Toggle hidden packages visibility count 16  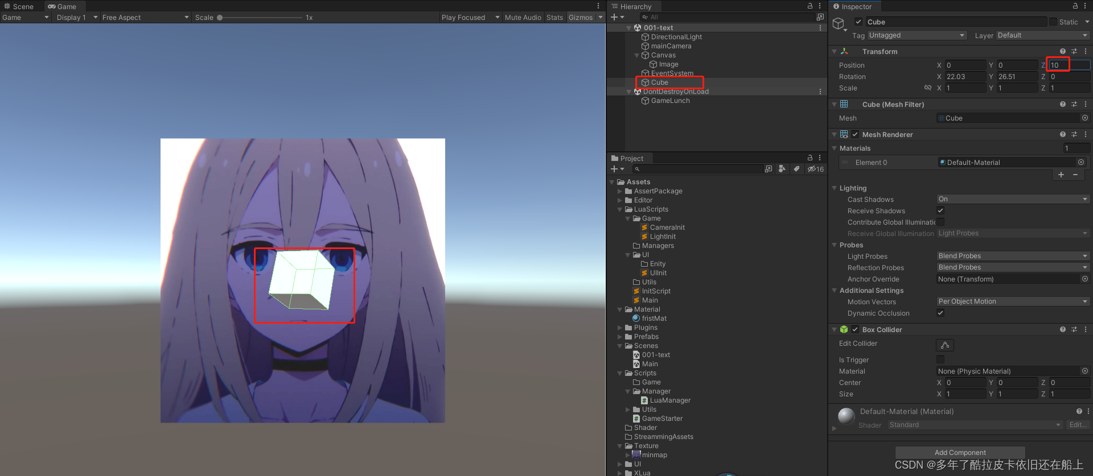coord(816,169)
